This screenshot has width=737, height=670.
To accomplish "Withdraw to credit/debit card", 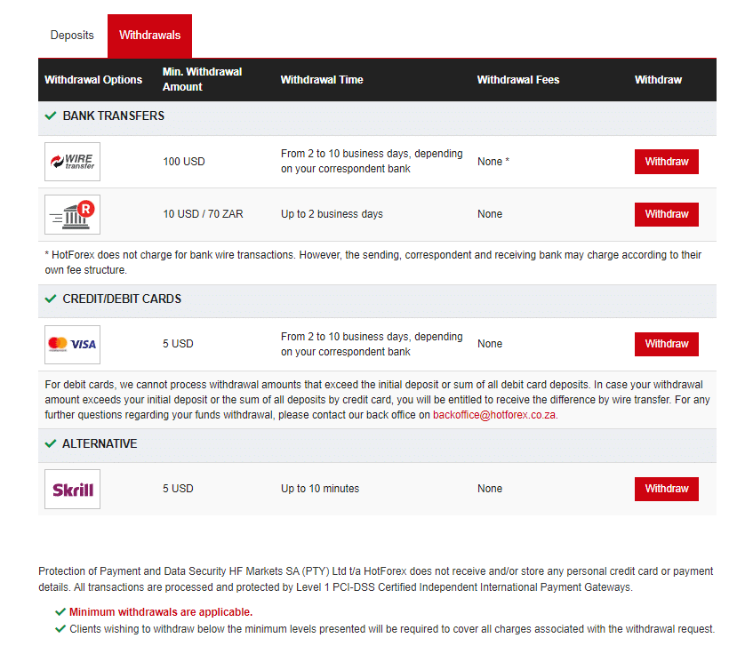I will [667, 344].
